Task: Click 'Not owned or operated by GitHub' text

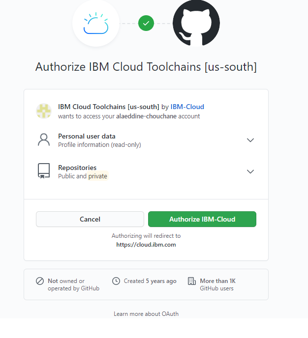Action: click(x=74, y=284)
